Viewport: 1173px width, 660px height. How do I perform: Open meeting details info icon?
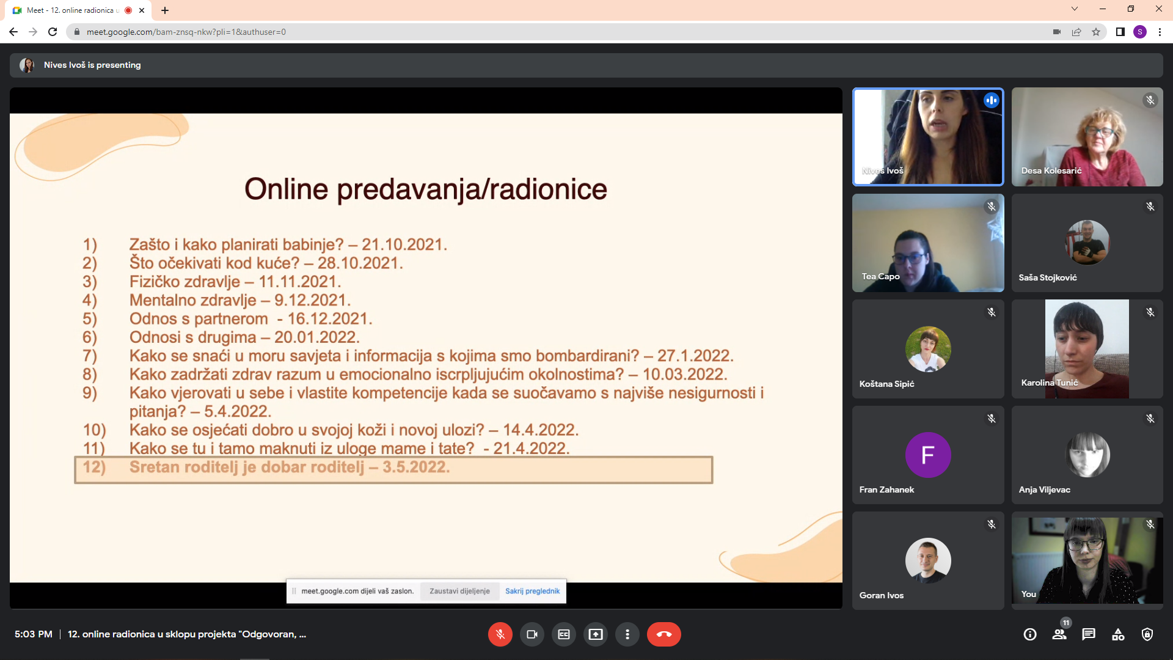coord(1030,634)
